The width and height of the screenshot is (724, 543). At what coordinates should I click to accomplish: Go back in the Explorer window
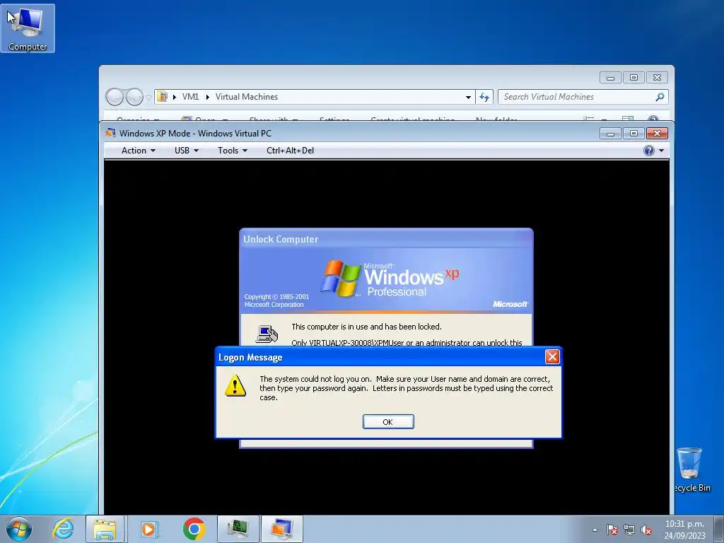tap(115, 97)
